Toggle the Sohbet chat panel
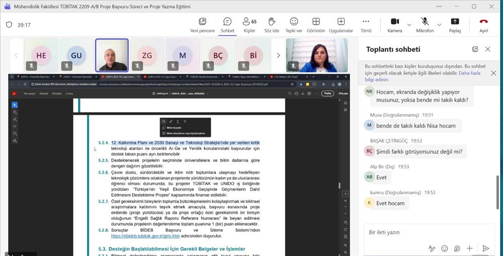Viewport: 503px width, 256px height. tap(227, 25)
